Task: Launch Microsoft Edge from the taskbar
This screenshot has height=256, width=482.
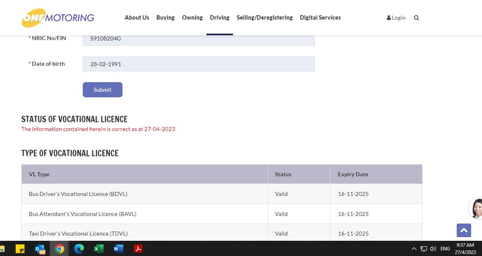Action: click(x=79, y=249)
